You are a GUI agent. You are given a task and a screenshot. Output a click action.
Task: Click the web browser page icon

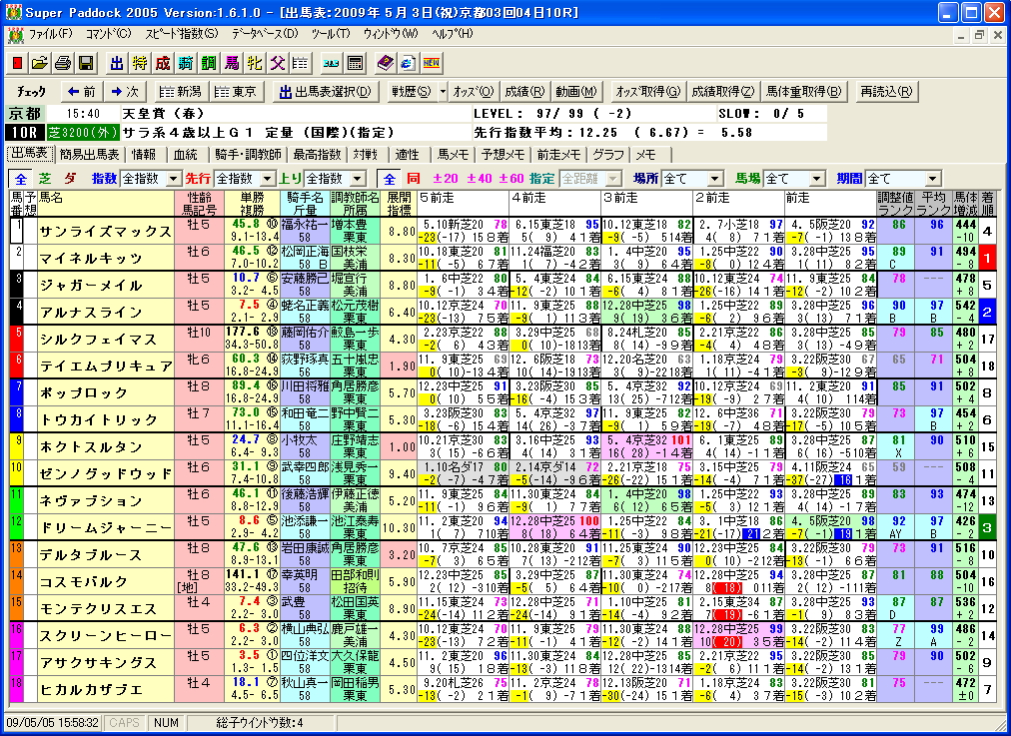click(x=409, y=63)
